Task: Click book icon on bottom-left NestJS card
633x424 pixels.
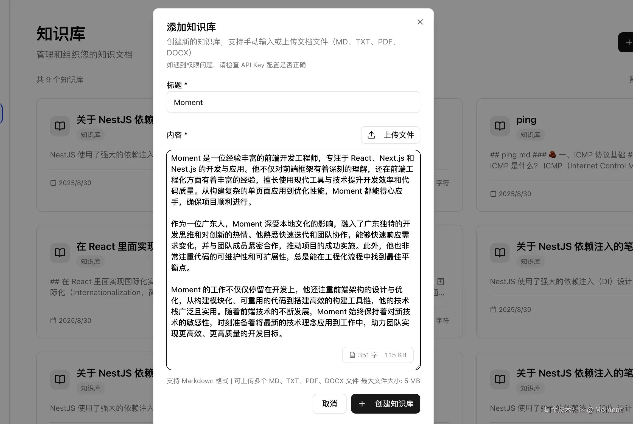Action: coord(60,379)
